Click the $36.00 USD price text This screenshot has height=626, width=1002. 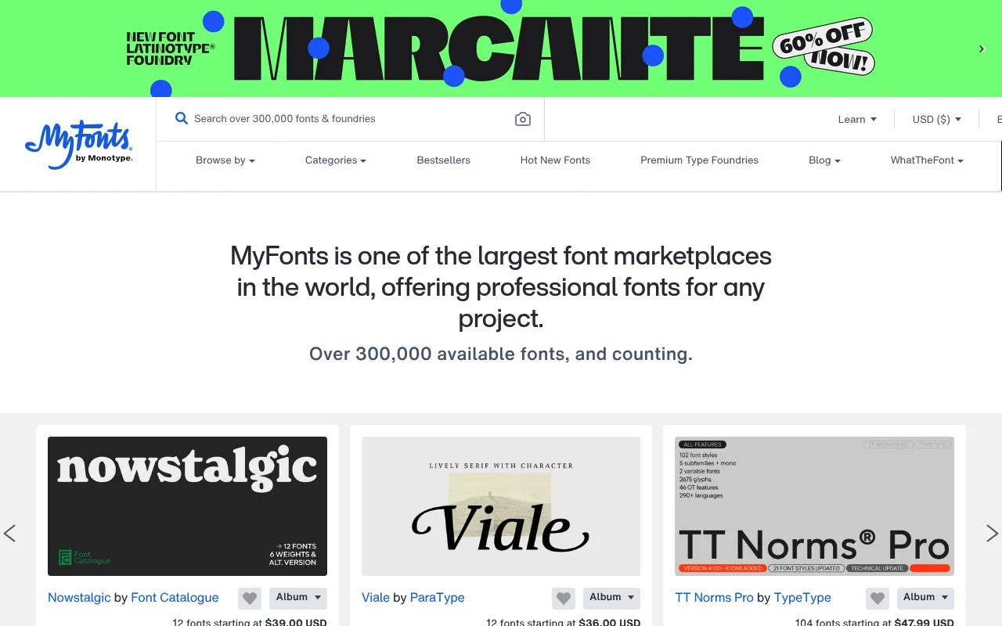[x=609, y=623]
